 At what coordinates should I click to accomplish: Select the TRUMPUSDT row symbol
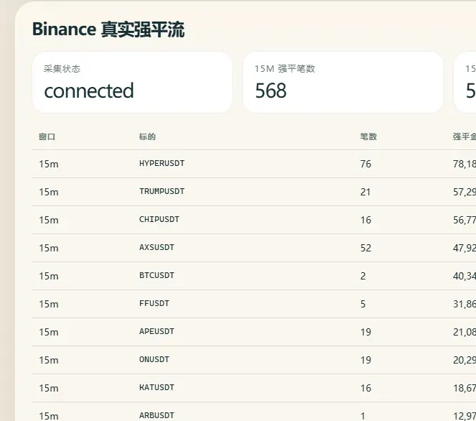tap(162, 191)
